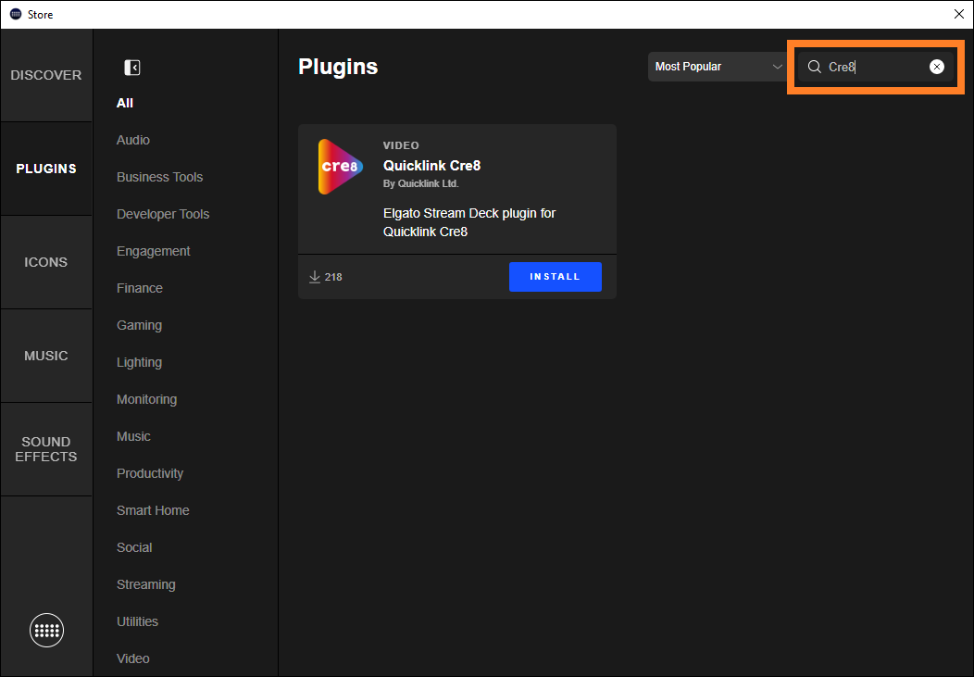This screenshot has width=974, height=677.
Task: Close the Store window
Action: tap(958, 14)
